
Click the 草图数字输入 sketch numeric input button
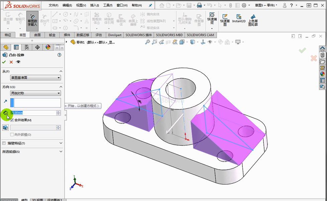coord(32,20)
